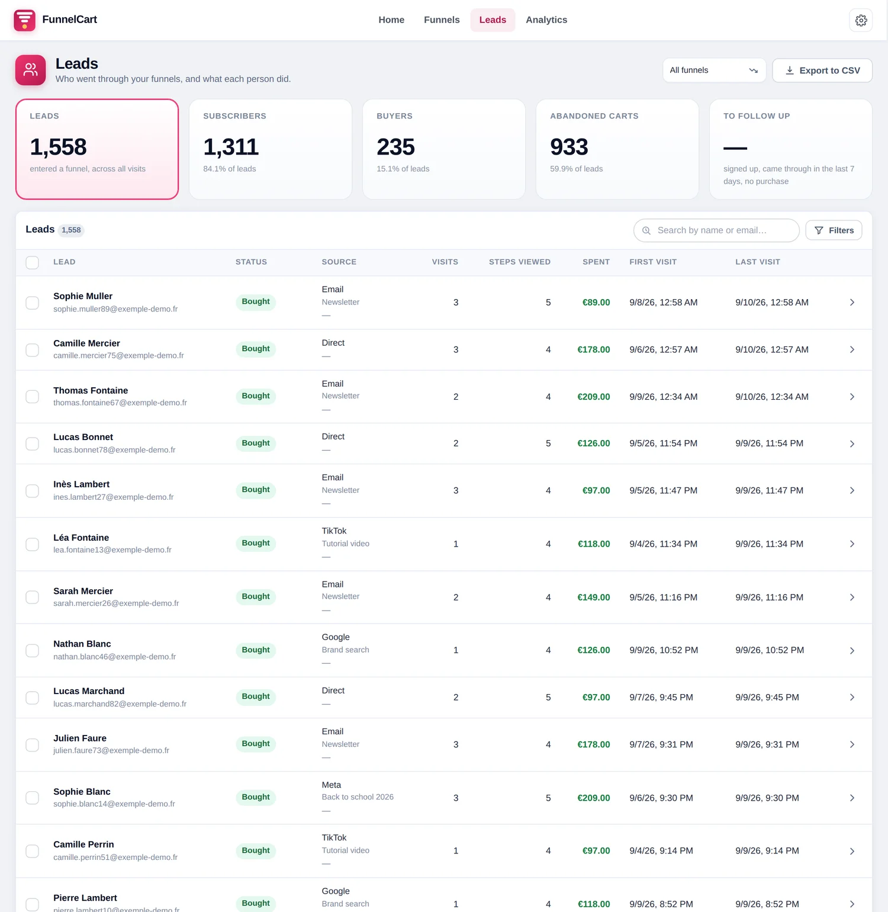Check the box for Sophie Muller
Image resolution: width=888 pixels, height=912 pixels.
point(33,303)
